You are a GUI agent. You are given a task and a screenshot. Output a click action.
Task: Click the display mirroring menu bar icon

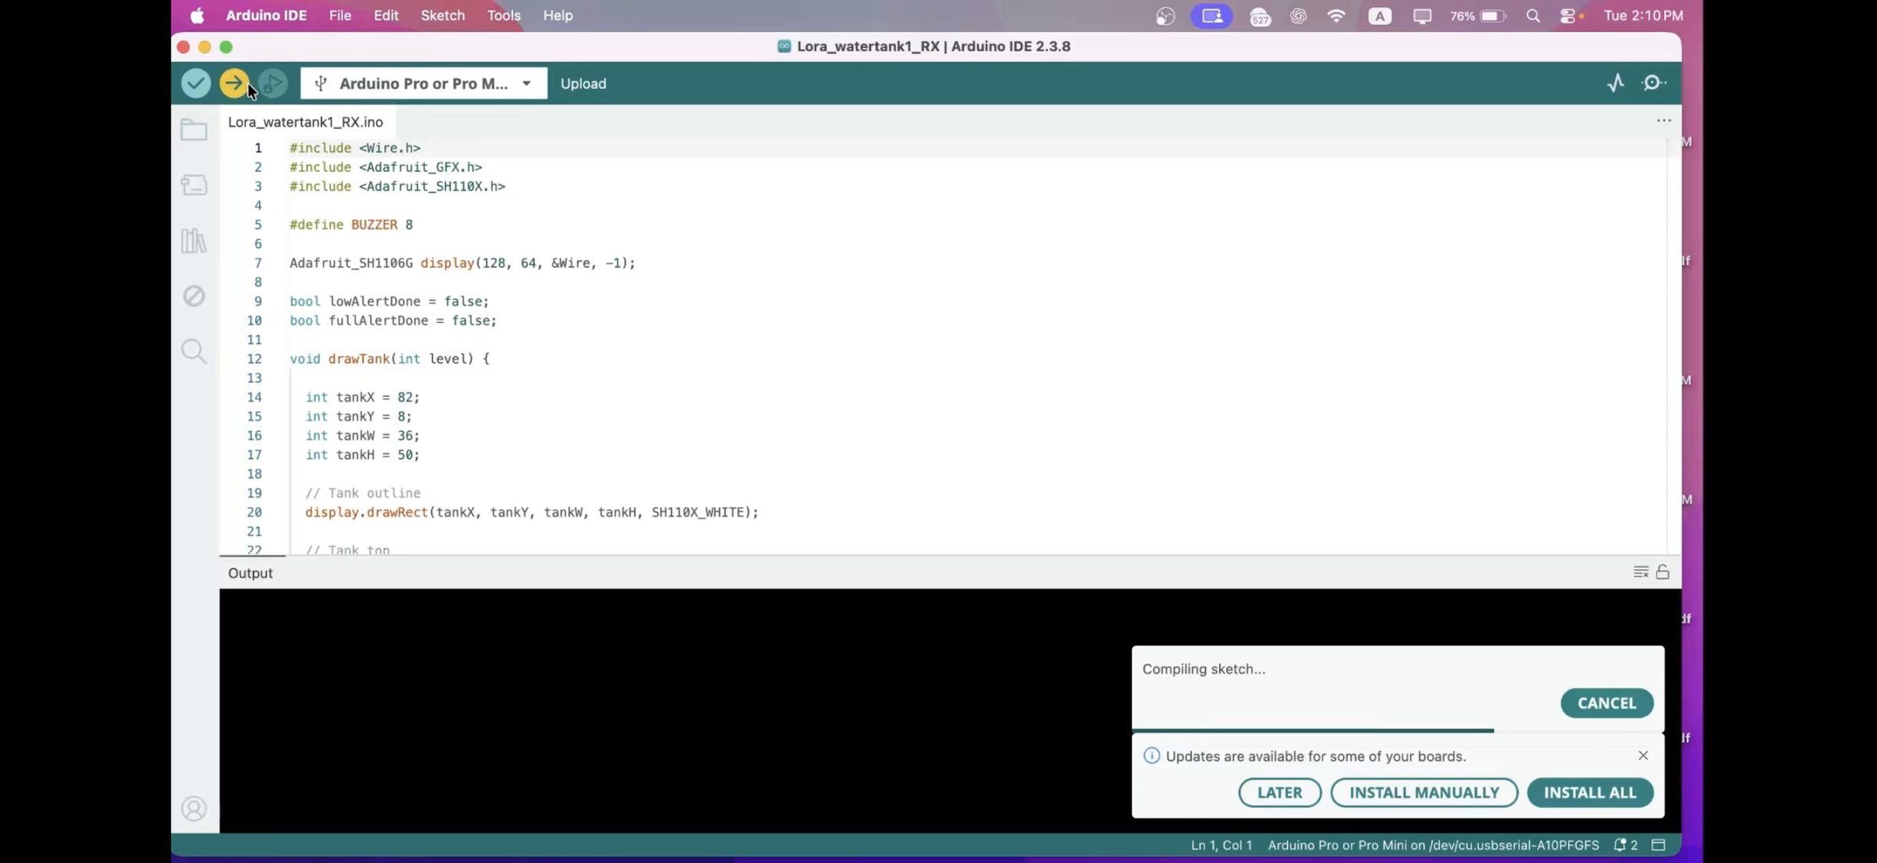[x=1422, y=16]
